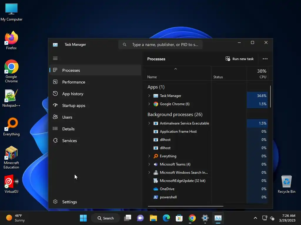This screenshot has width=301, height=225.
Task: Open the Windows Start menu
Action: pos(83,218)
